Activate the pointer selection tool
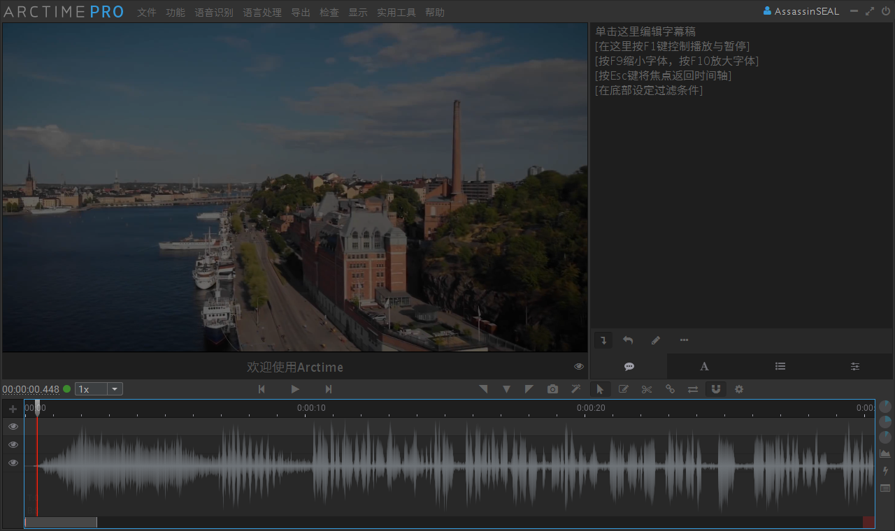Viewport: 895px width, 531px height. [x=600, y=389]
